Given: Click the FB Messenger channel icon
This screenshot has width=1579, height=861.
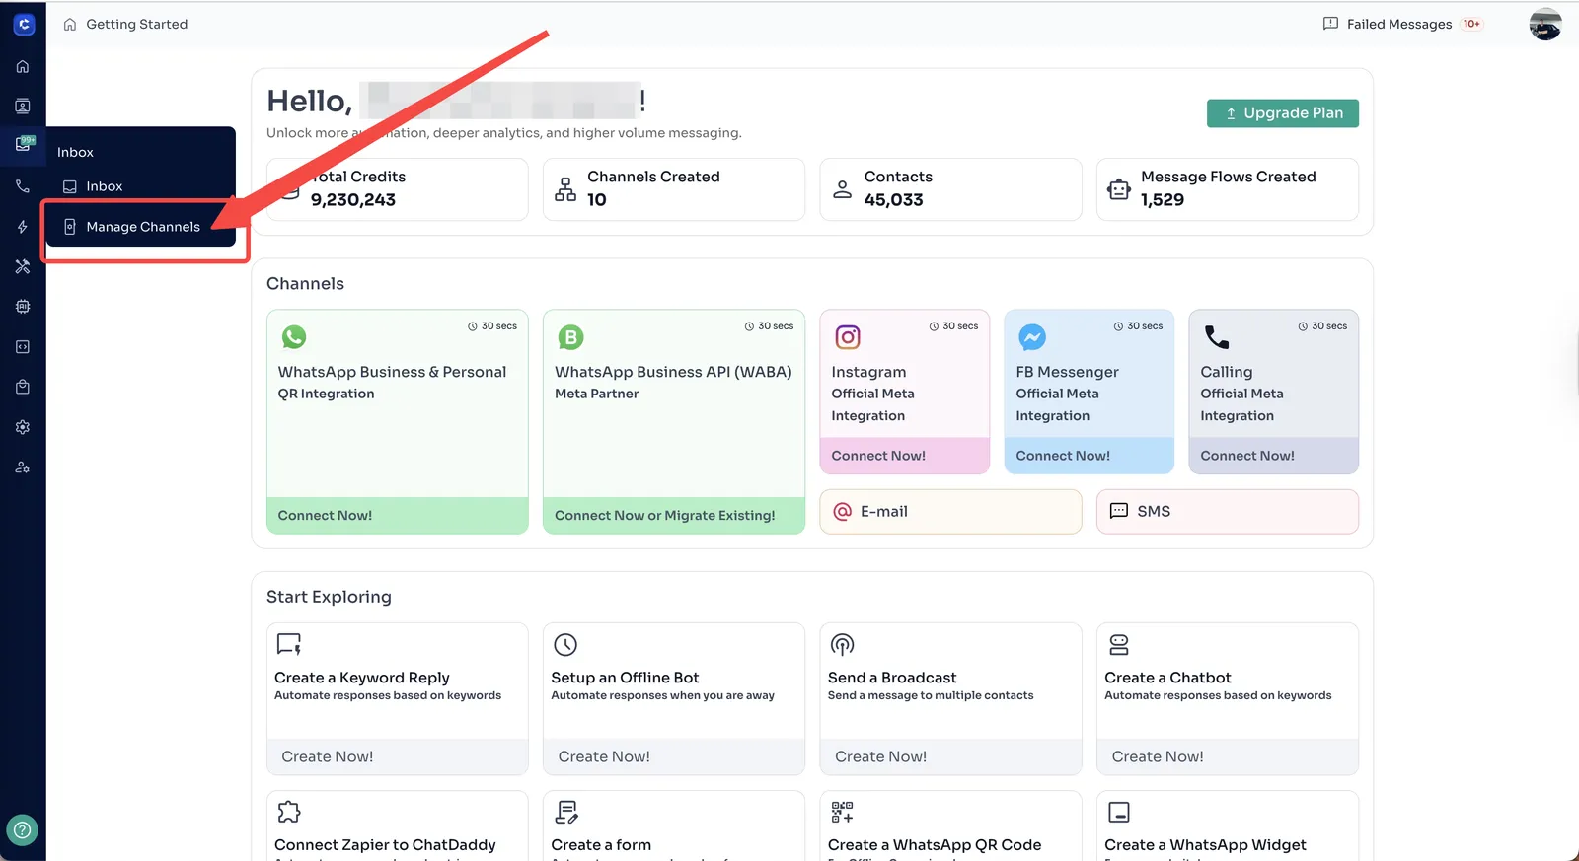Looking at the screenshot, I should [x=1032, y=337].
